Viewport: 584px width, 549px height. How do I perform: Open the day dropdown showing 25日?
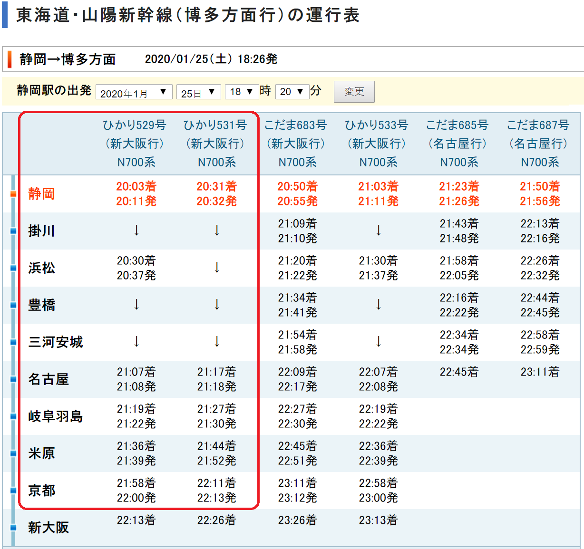[198, 92]
